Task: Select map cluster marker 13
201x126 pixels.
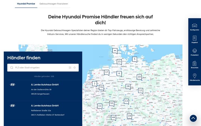Action: click(126, 101)
